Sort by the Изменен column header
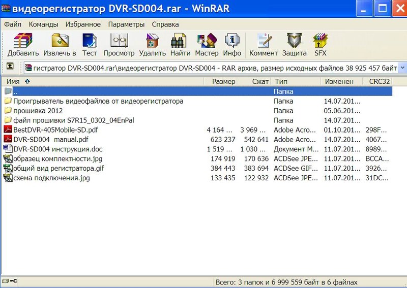Screen dimensions: 407x288 (x=341, y=81)
